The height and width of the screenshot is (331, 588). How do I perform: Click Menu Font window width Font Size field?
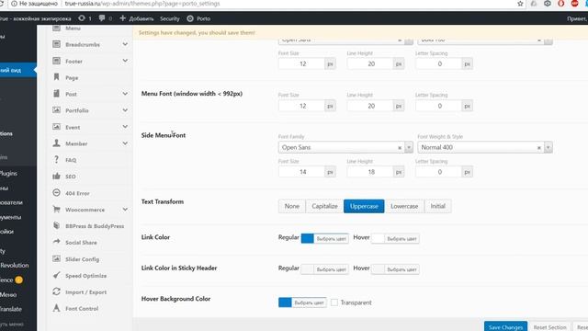(302, 106)
